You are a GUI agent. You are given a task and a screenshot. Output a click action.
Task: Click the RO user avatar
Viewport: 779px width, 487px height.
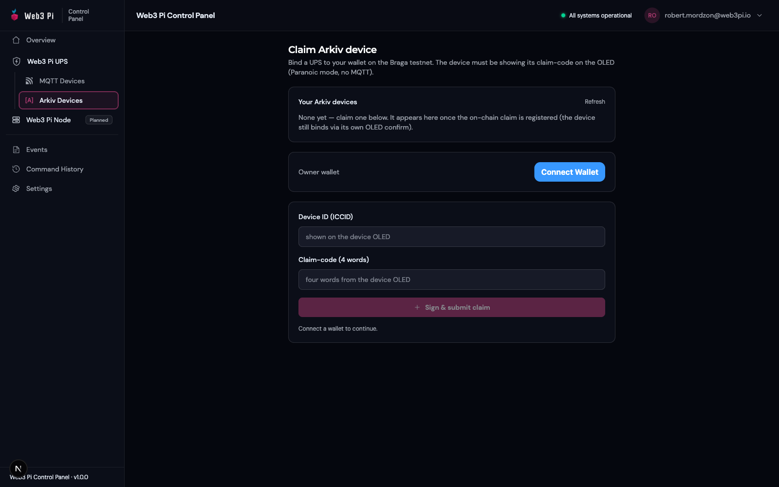click(x=652, y=16)
